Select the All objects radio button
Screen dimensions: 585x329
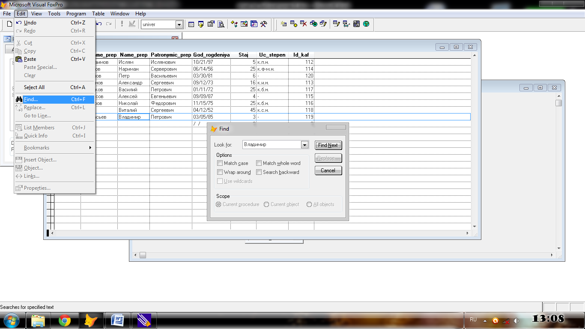[x=309, y=204]
